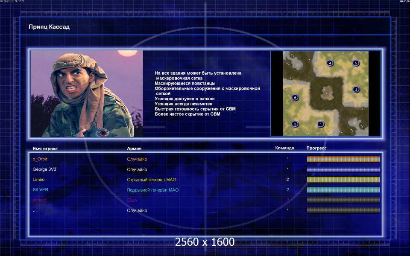410x256 pixels.
Task: Select player name donald
Action: [x=39, y=200]
